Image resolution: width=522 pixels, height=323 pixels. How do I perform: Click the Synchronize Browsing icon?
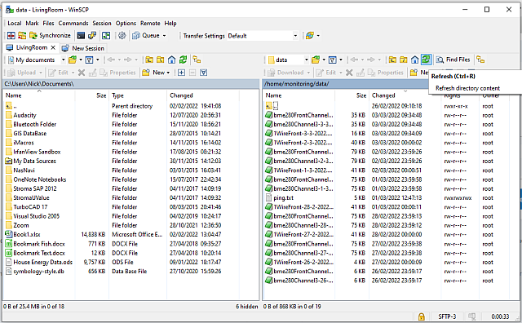(x=22, y=35)
